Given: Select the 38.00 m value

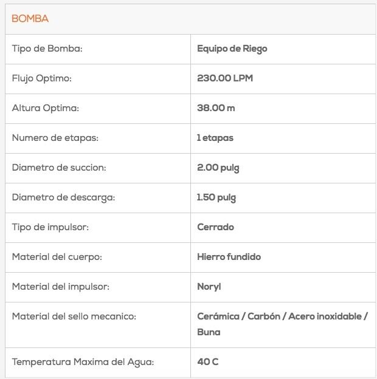Looking at the screenshot, I should click(216, 108).
